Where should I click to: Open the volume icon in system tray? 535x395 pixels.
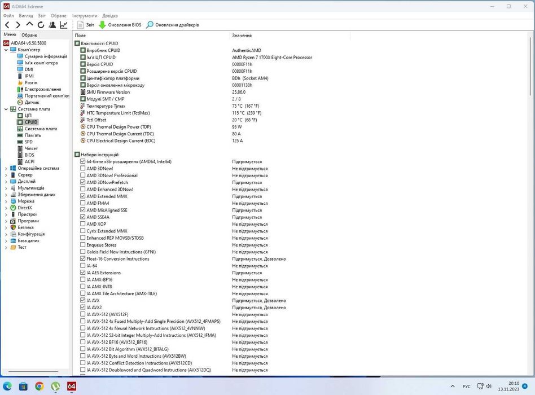489,386
